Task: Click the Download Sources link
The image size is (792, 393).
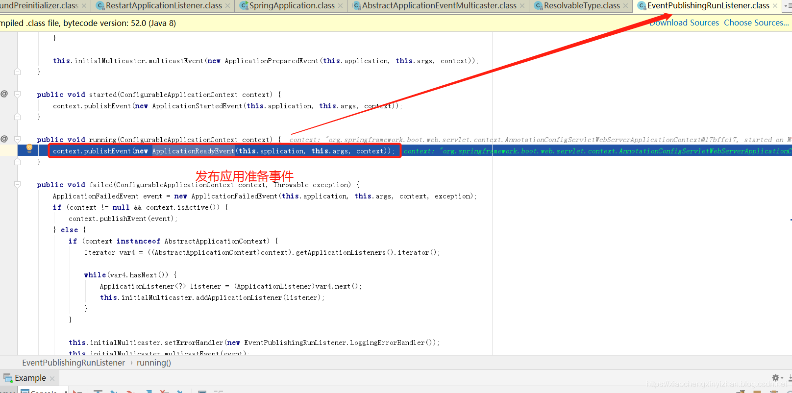Action: (x=684, y=23)
